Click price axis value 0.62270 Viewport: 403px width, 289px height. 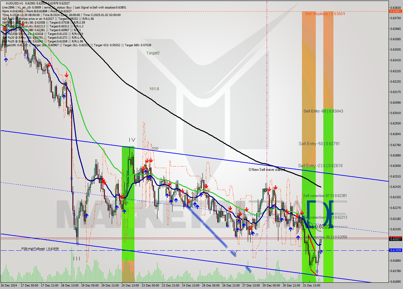396,208
